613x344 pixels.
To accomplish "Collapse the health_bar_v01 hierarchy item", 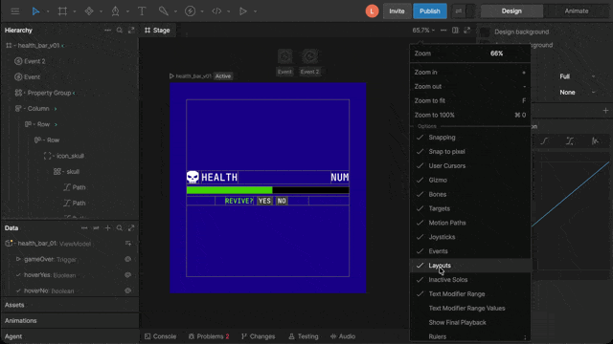I will point(14,46).
